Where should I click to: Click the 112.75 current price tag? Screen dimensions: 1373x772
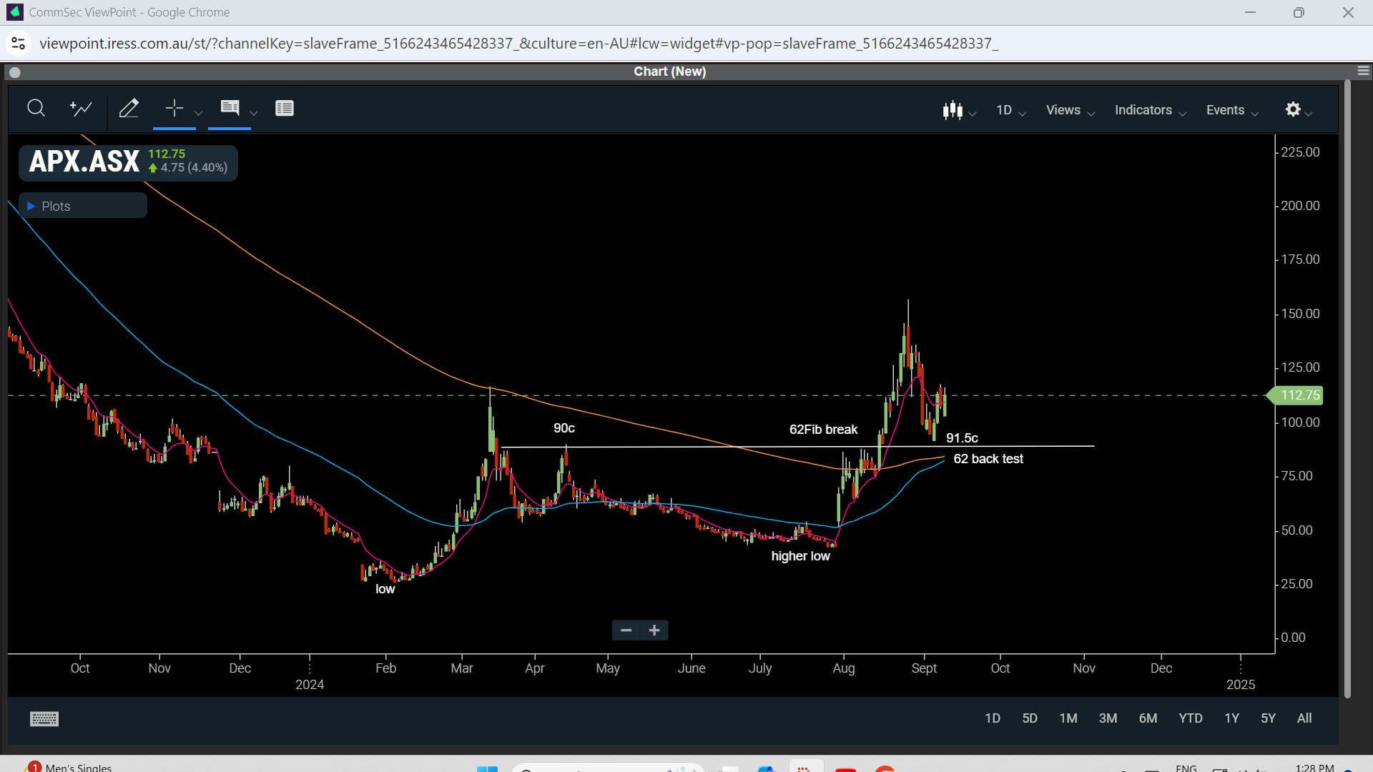[1295, 395]
